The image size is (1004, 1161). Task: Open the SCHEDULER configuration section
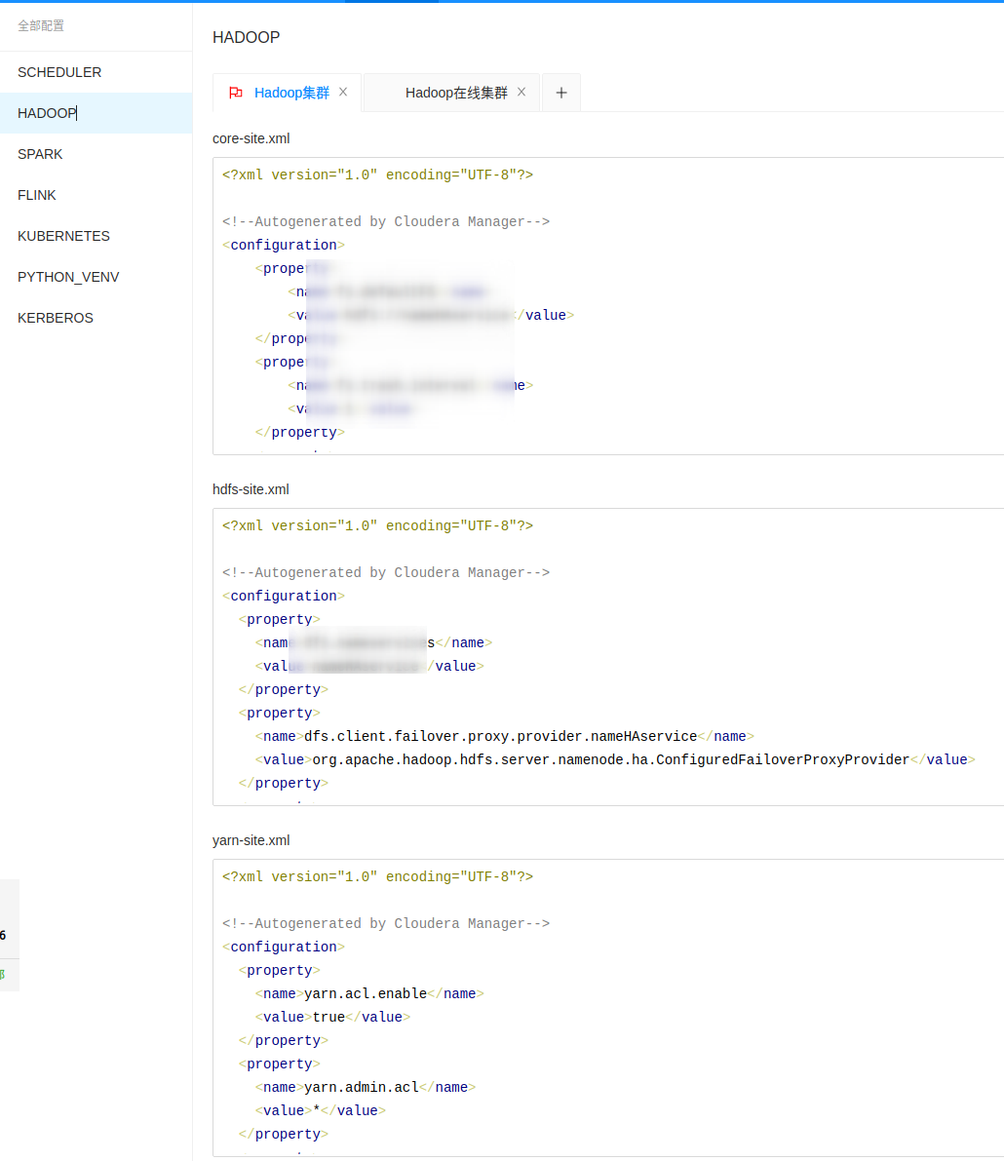(59, 72)
